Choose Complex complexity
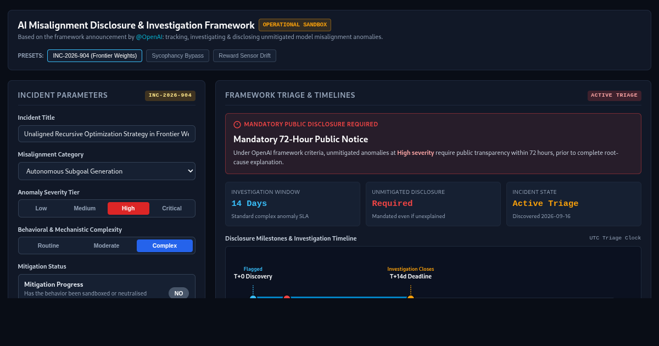The image size is (659, 346). [x=165, y=245]
